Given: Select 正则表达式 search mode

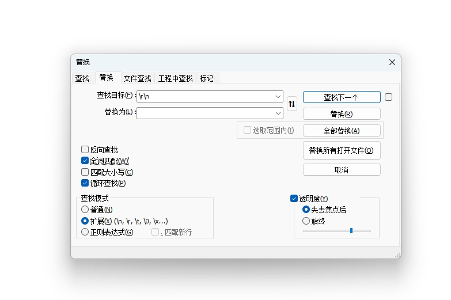Looking at the screenshot, I should click(85, 232).
